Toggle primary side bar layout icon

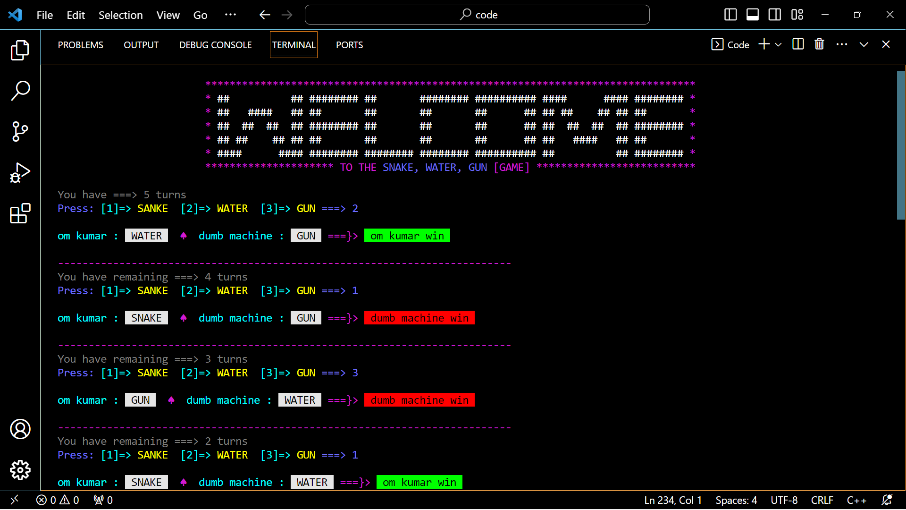730,15
